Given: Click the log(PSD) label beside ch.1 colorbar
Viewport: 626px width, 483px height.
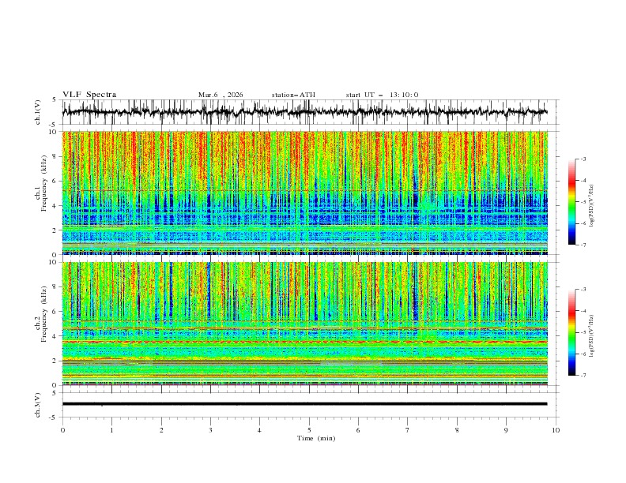Looking at the screenshot, I should coord(591,206).
